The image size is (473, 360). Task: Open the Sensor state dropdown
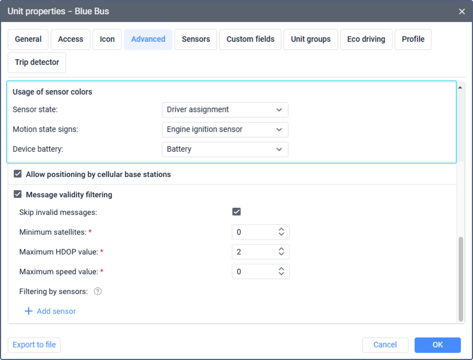225,109
